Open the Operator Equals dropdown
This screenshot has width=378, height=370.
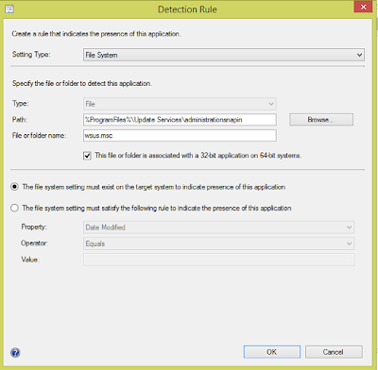(218, 244)
